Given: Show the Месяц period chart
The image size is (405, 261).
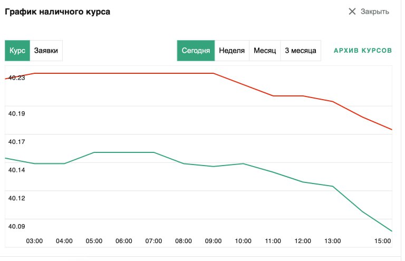Looking at the screenshot, I should (265, 51).
